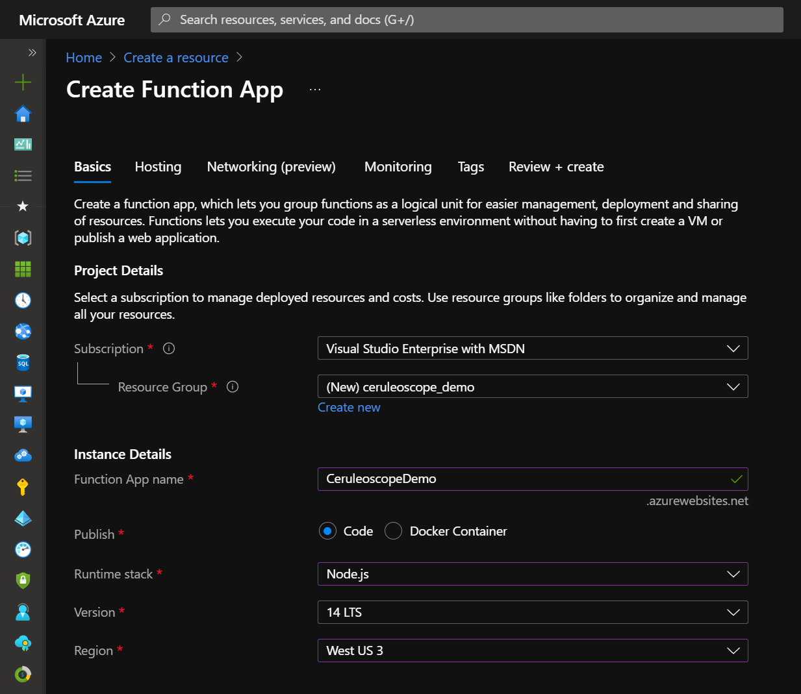Click the Create a resource breadcrumb link
This screenshot has width=801, height=694.
(x=176, y=58)
